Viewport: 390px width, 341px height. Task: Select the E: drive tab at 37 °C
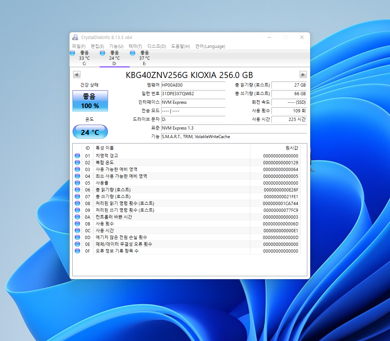tap(145, 58)
